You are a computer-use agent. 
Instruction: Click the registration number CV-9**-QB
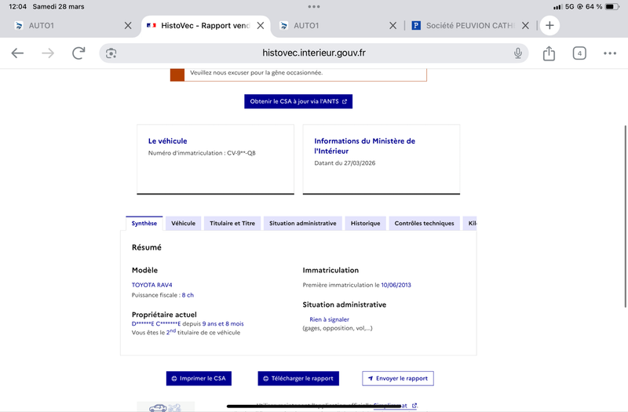click(241, 152)
